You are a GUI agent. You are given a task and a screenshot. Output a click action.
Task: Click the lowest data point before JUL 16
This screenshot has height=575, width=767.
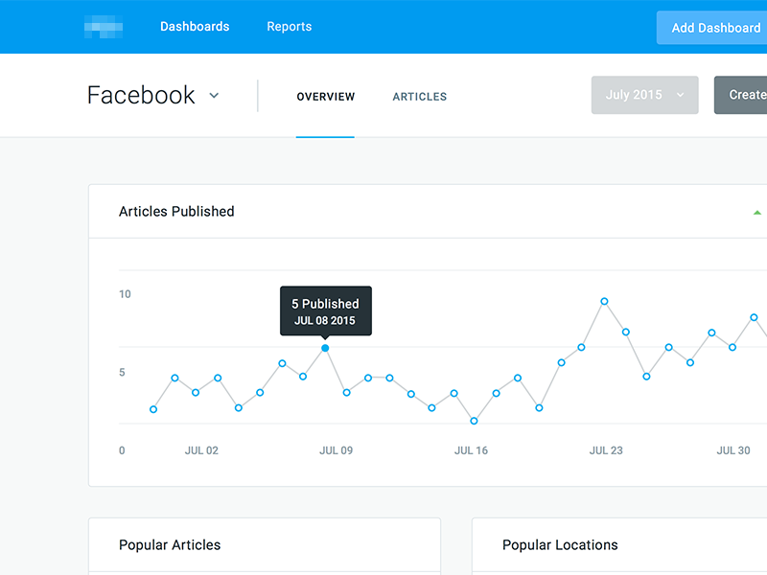pos(474,420)
